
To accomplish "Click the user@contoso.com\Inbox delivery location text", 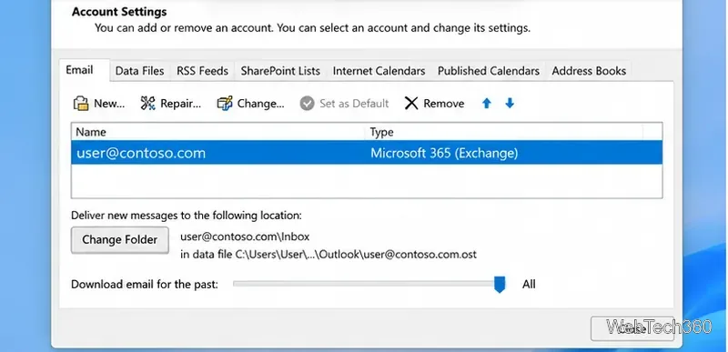I will pyautogui.click(x=245, y=237).
